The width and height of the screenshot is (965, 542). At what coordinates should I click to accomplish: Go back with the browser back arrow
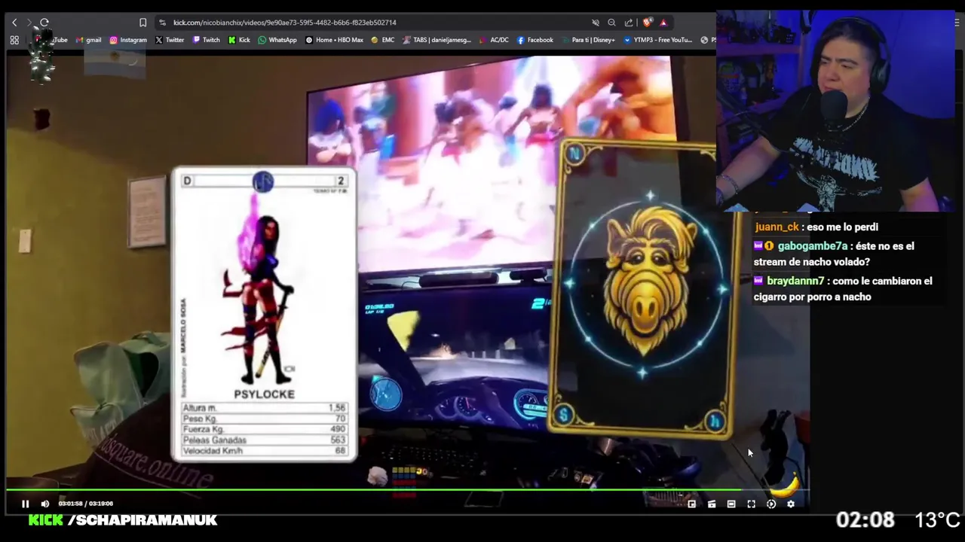(14, 23)
